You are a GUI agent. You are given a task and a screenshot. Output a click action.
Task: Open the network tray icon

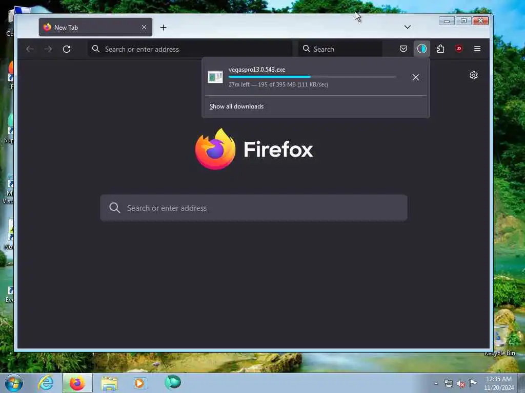click(448, 383)
